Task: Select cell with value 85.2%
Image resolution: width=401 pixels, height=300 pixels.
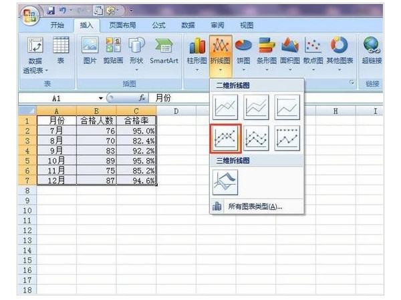Action: (136, 171)
